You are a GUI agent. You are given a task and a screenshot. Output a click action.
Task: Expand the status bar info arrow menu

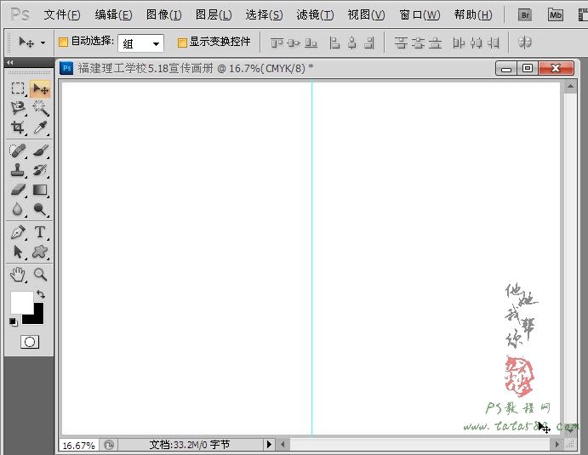(269, 445)
